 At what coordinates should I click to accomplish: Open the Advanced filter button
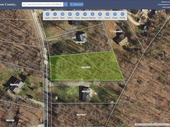coord(76,4)
